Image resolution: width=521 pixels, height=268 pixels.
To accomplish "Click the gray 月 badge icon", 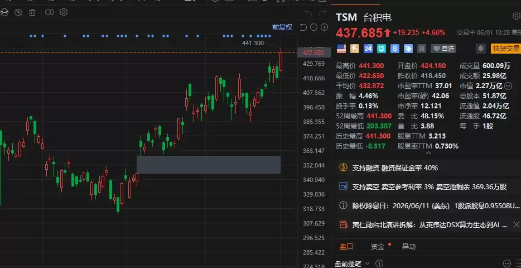I will [x=421, y=49].
